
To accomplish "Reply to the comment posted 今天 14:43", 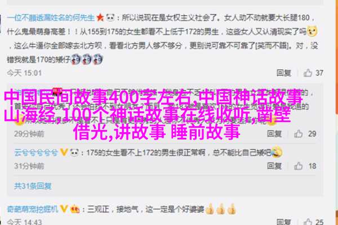I will 284,222.
